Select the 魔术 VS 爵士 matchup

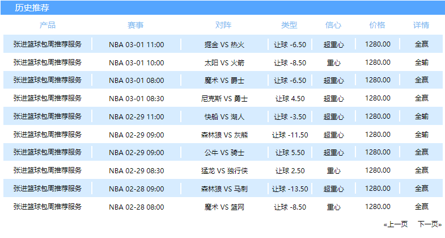(x=224, y=81)
